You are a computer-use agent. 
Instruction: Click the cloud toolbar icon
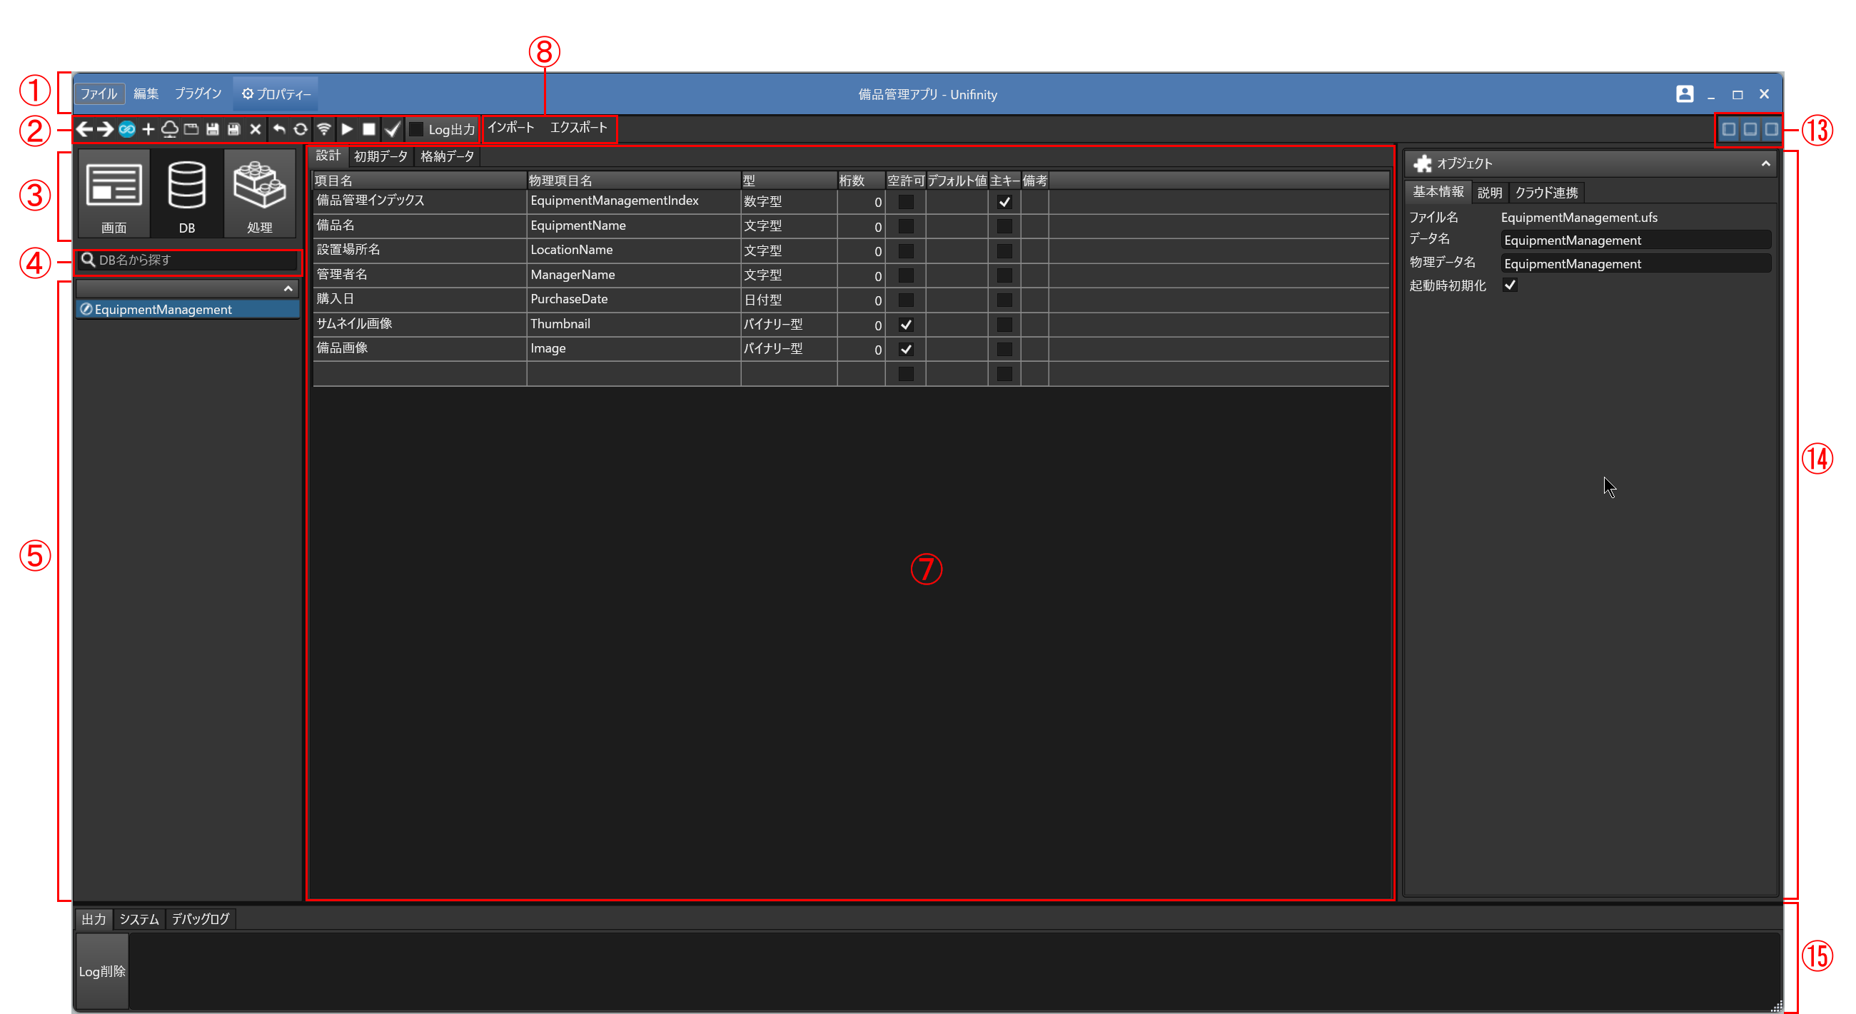click(x=169, y=129)
